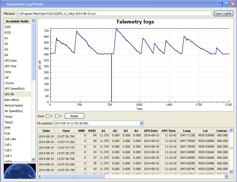Open the Fly sessions dropdown
Image resolution: width=237 pixels, height=182 pixels.
click(x=141, y=123)
